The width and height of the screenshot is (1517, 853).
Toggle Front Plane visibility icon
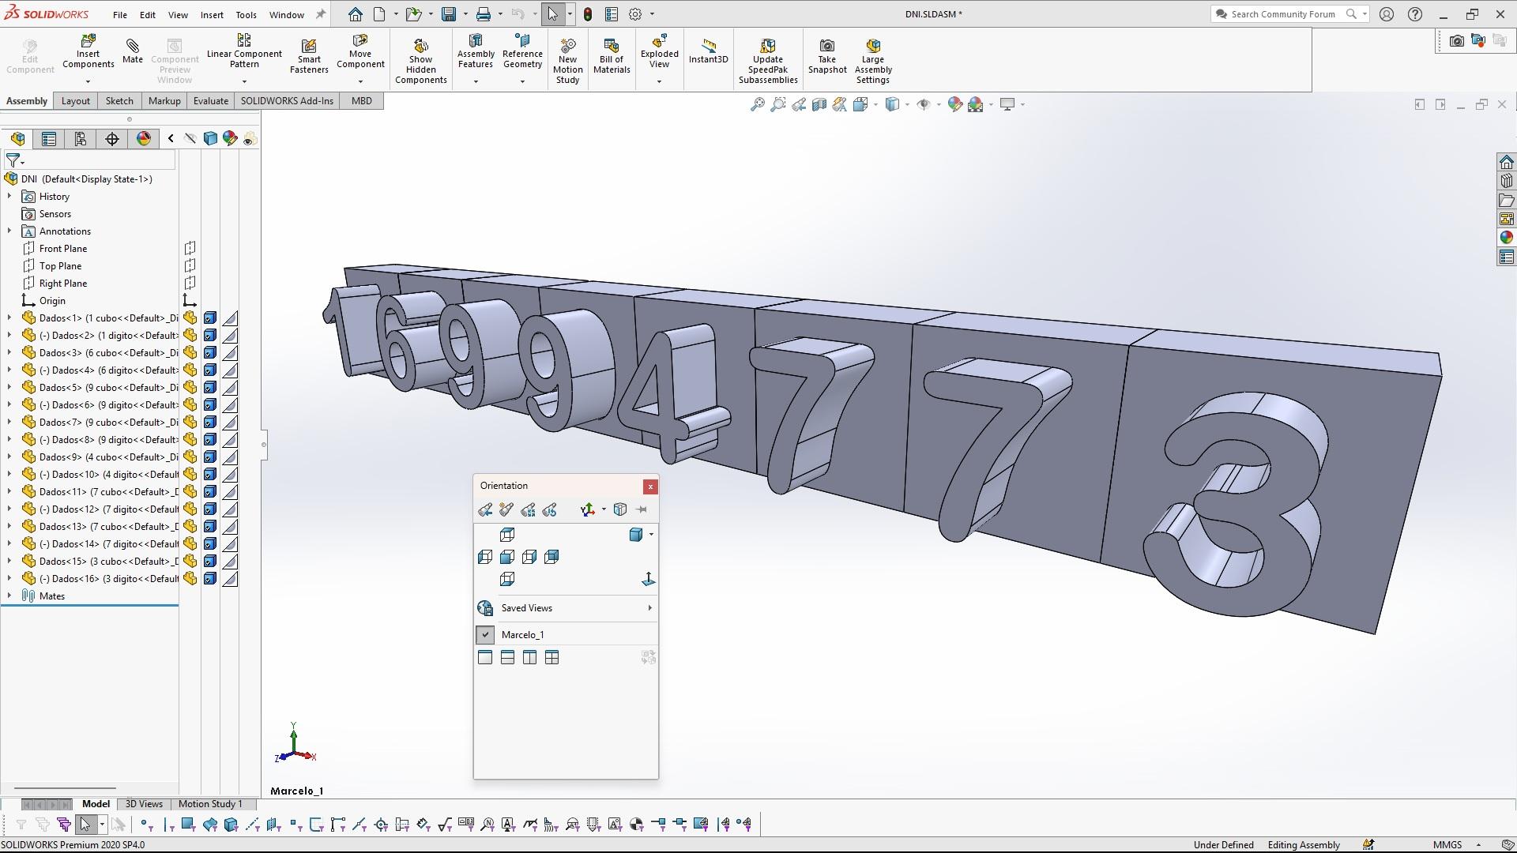coord(190,249)
